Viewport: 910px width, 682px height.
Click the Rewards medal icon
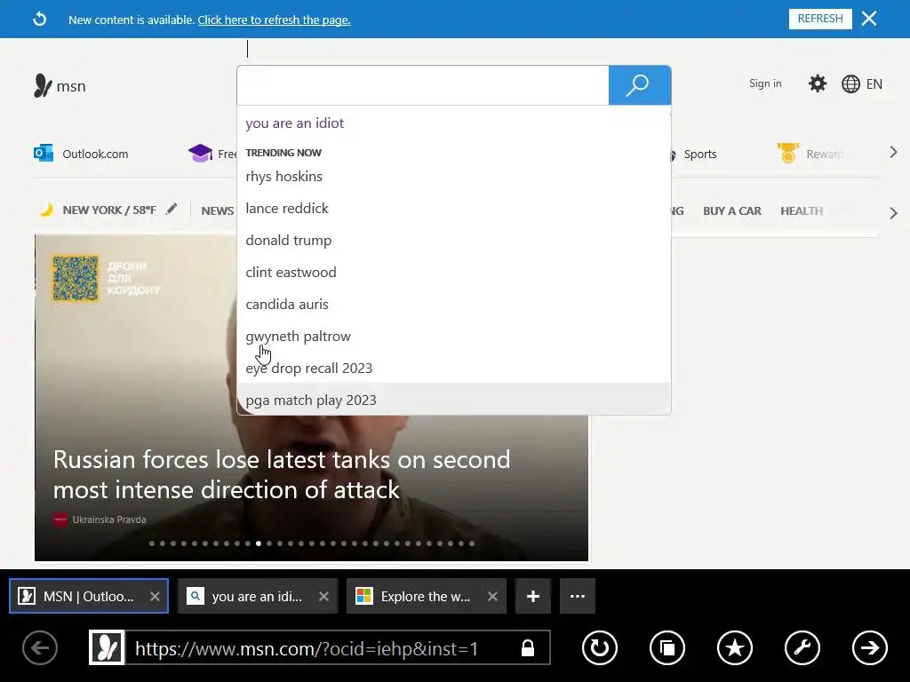point(788,153)
